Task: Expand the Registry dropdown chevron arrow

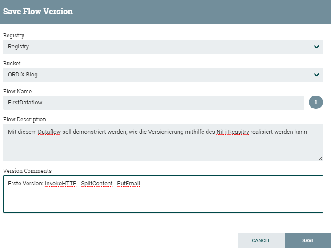Action: click(316, 47)
